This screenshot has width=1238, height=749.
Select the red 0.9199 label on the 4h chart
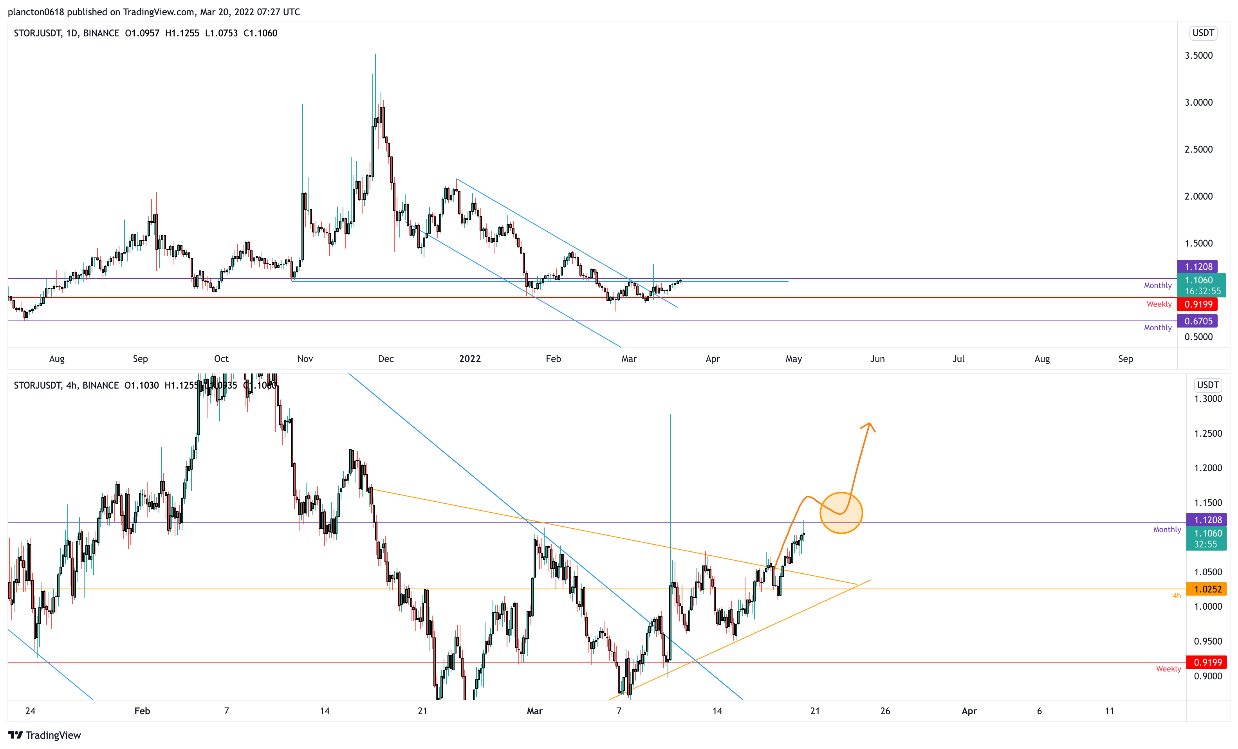(x=1207, y=662)
